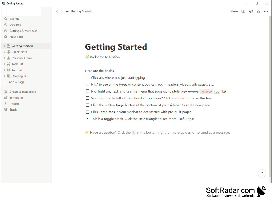Click the Search magnifier icon in sidebar

pos(6,19)
